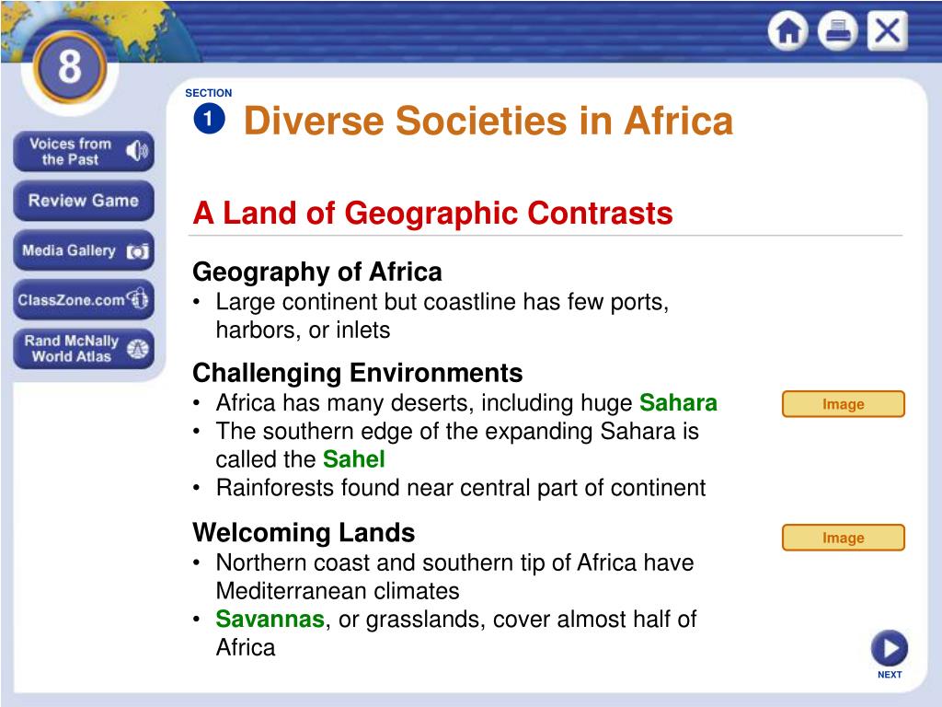Click compass icon on World Atlas button
The image size is (942, 707).
point(138,349)
